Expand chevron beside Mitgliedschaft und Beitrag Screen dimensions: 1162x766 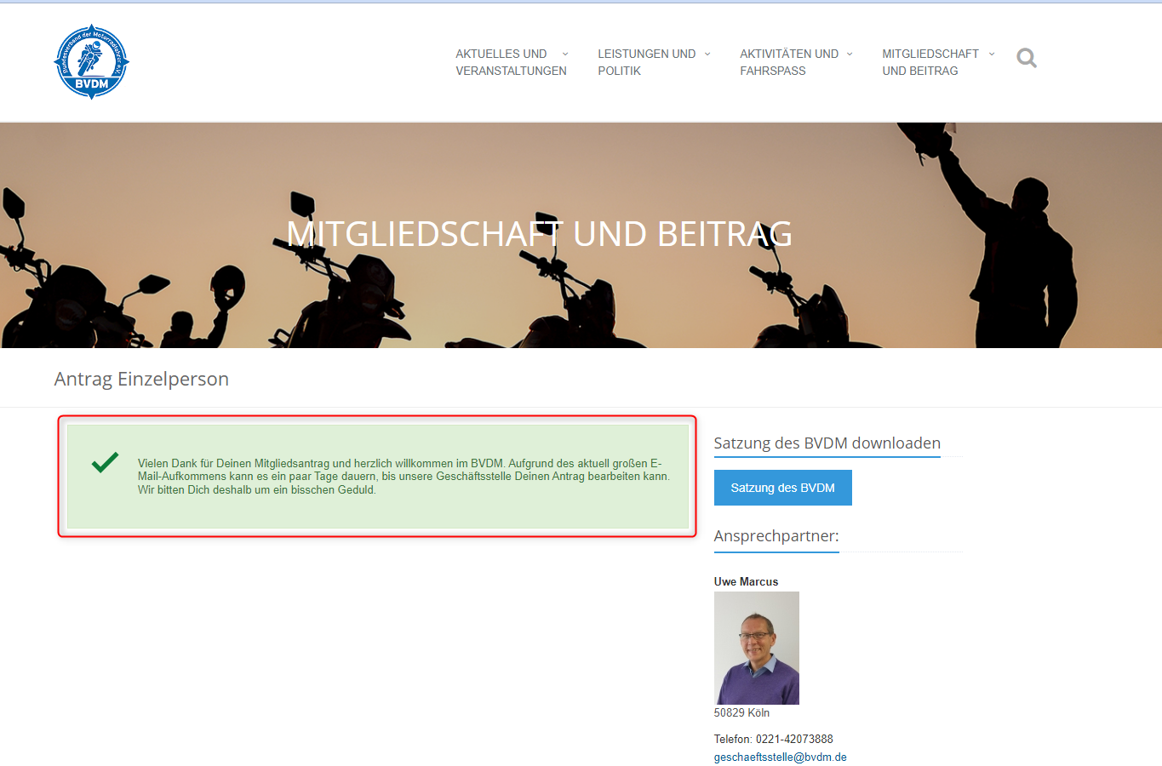click(992, 54)
